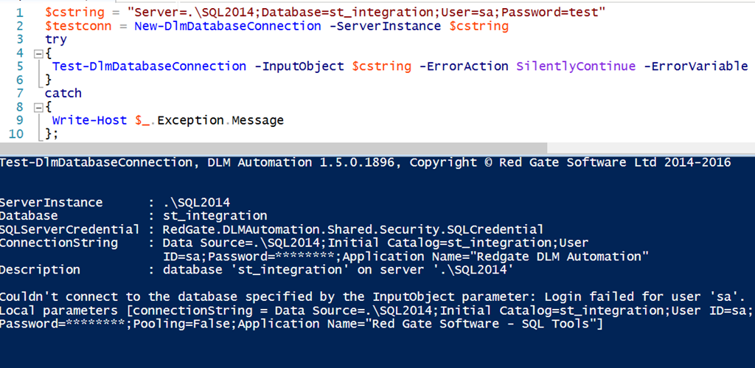
Task: Click the -ErrorAction parameter in the script
Action: (x=463, y=66)
